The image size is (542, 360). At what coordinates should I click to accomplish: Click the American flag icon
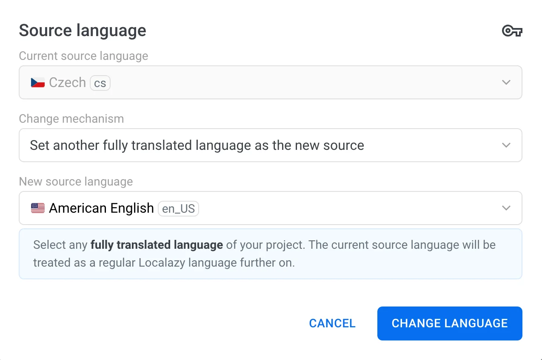coord(37,208)
